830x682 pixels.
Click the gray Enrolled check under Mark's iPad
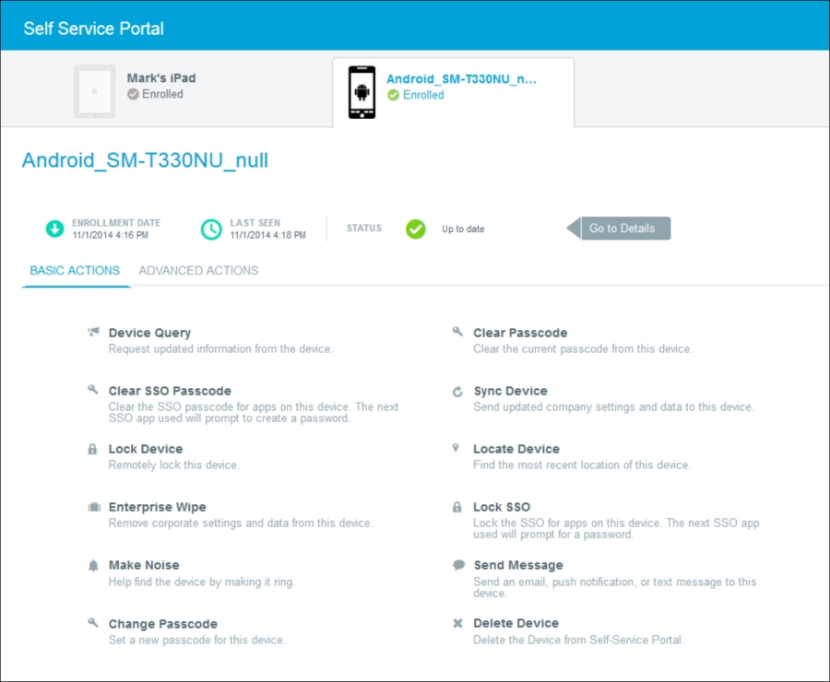pos(133,94)
